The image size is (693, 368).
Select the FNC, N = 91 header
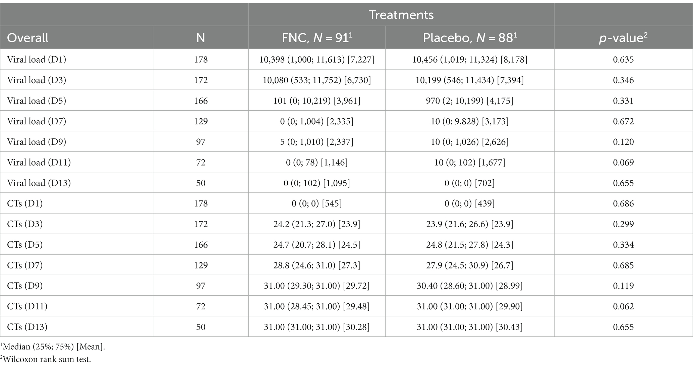click(x=317, y=38)
